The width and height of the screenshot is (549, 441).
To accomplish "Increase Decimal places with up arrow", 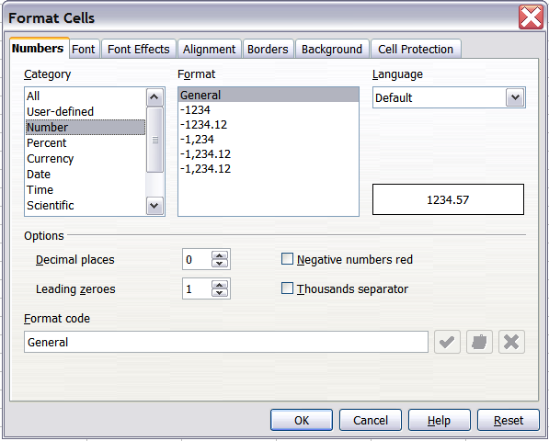I will [220, 255].
